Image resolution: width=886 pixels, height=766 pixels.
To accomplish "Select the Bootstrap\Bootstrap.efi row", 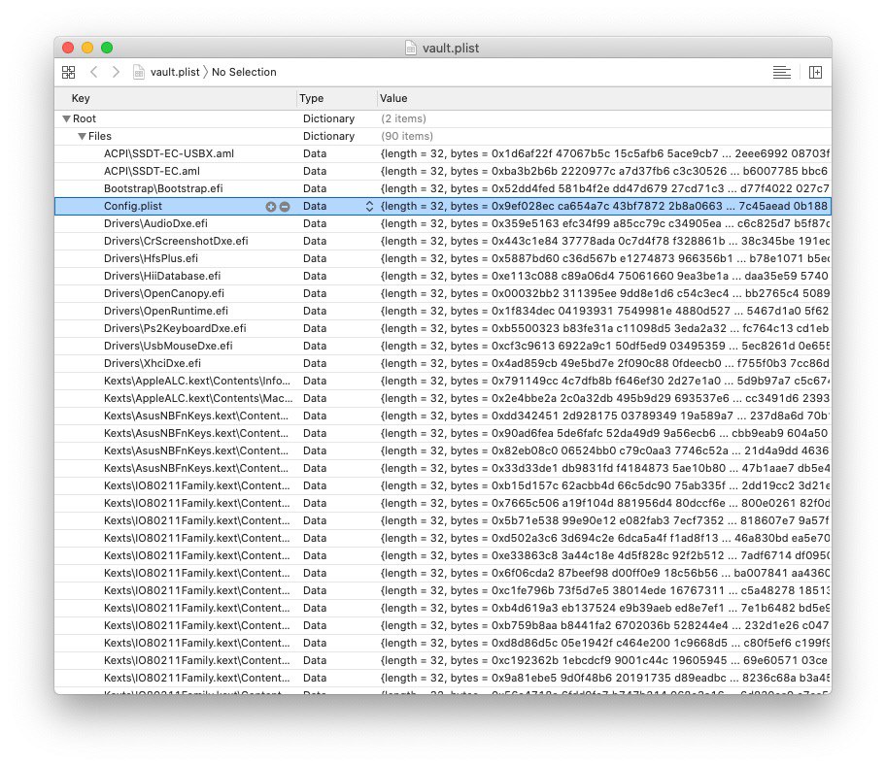I will (x=442, y=188).
